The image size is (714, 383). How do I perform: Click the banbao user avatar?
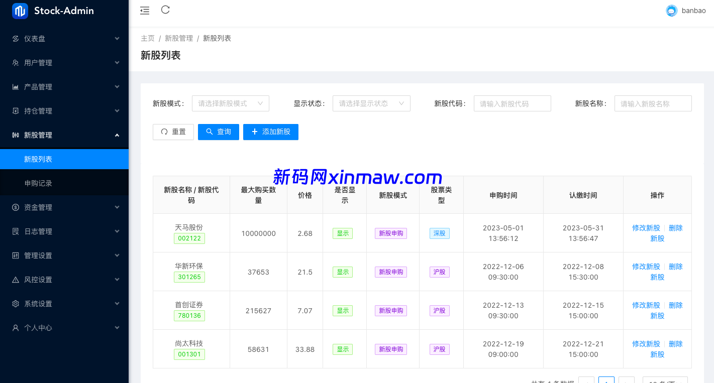click(x=671, y=11)
